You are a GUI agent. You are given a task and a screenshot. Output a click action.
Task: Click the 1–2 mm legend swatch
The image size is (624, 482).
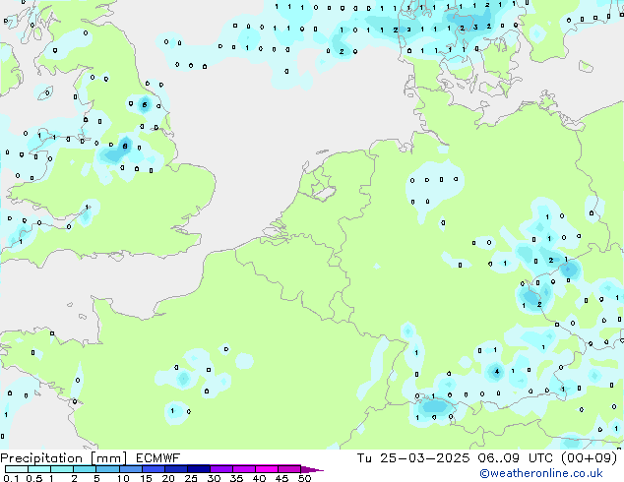(62, 469)
